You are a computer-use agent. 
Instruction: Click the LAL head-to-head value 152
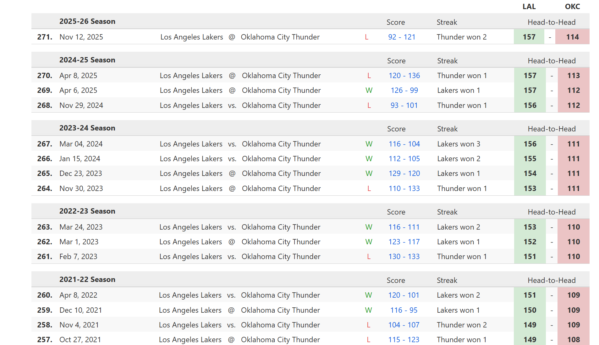click(x=530, y=242)
